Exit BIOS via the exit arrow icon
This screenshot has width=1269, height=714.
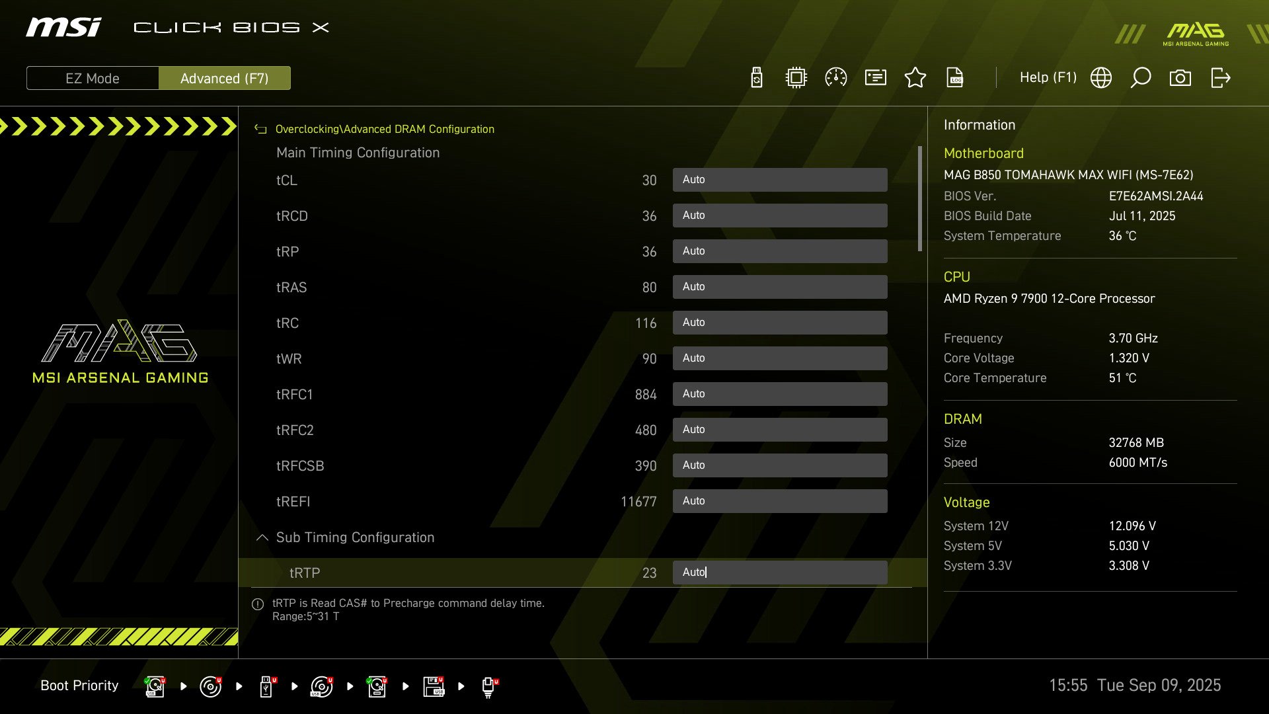(x=1220, y=77)
